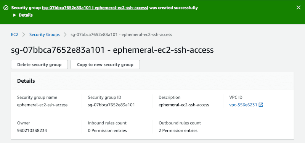Click the external link icon beside VPC ID

[x=261, y=105]
